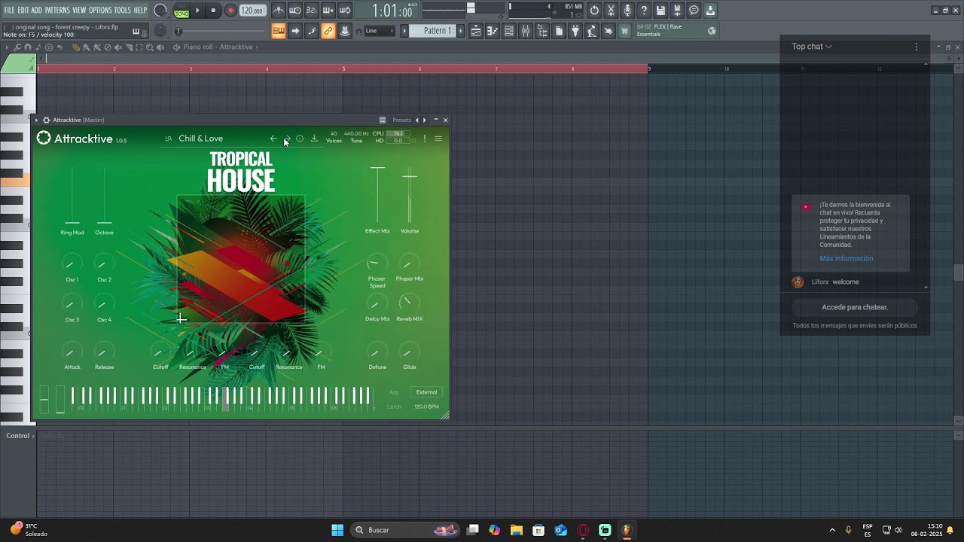Open the OPTIONS menu
The width and height of the screenshot is (964, 542).
pyautogui.click(x=100, y=11)
